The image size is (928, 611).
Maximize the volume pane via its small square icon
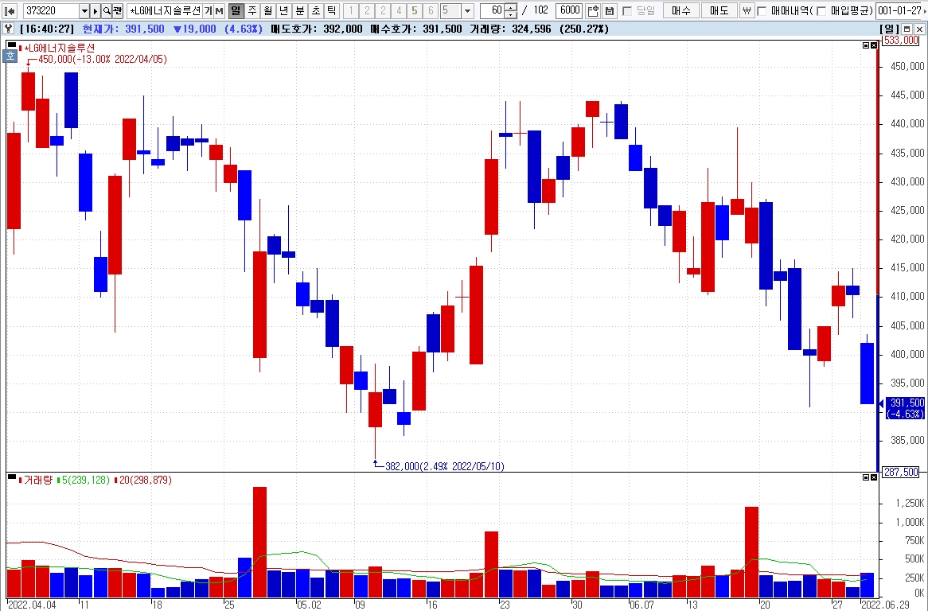(x=866, y=477)
